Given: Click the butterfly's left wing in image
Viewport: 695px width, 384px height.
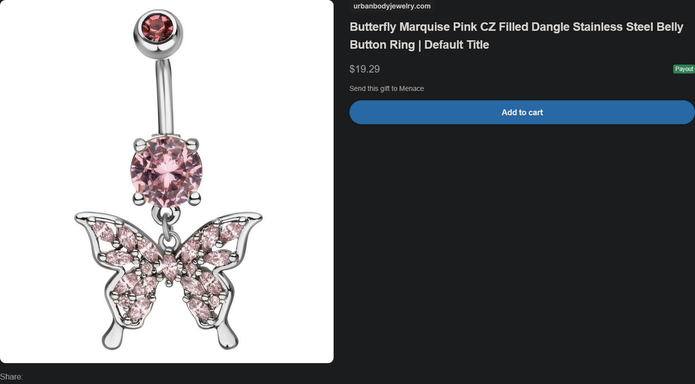Looking at the screenshot, I should [x=122, y=268].
